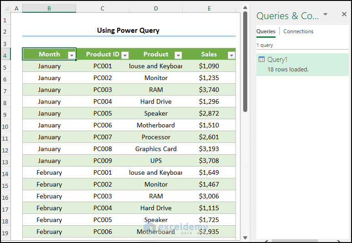Click cell with sales value $1,725
The image size is (352, 243).
[x=209, y=220]
